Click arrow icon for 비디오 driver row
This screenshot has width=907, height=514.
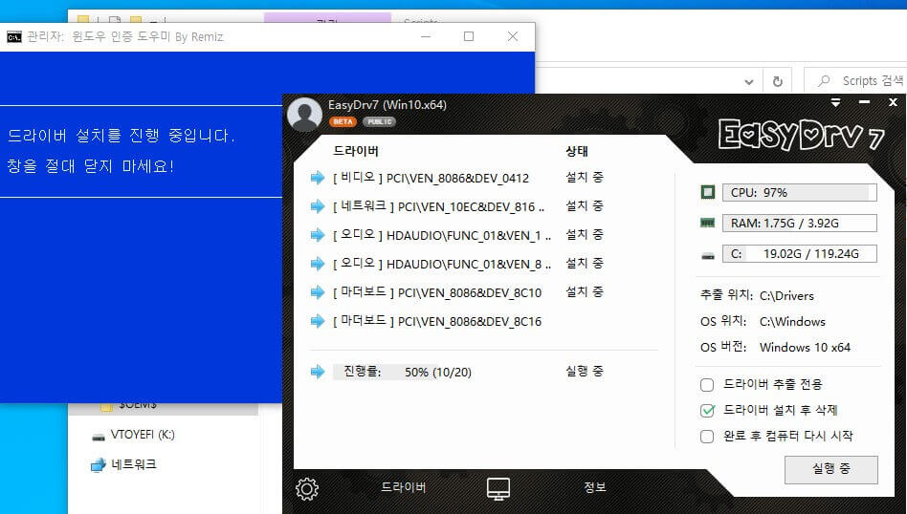coord(318,178)
